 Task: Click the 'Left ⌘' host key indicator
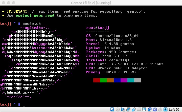(174, 109)
